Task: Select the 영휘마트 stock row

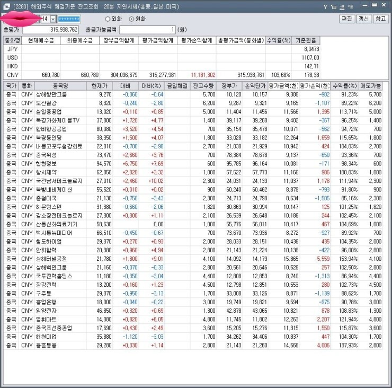Action: (x=193, y=320)
